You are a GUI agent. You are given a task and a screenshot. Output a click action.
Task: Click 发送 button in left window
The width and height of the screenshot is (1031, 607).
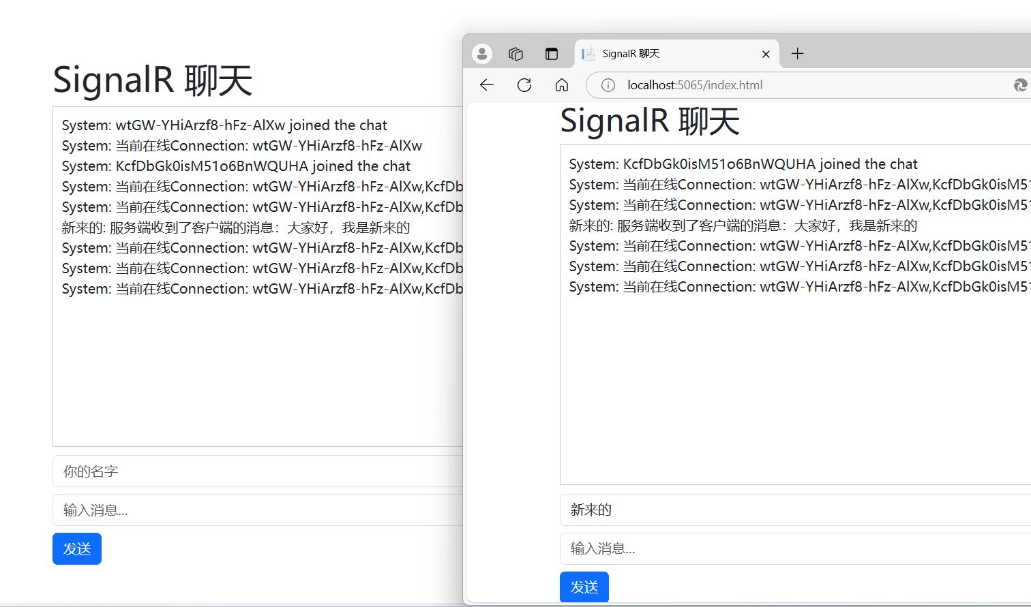coord(77,549)
